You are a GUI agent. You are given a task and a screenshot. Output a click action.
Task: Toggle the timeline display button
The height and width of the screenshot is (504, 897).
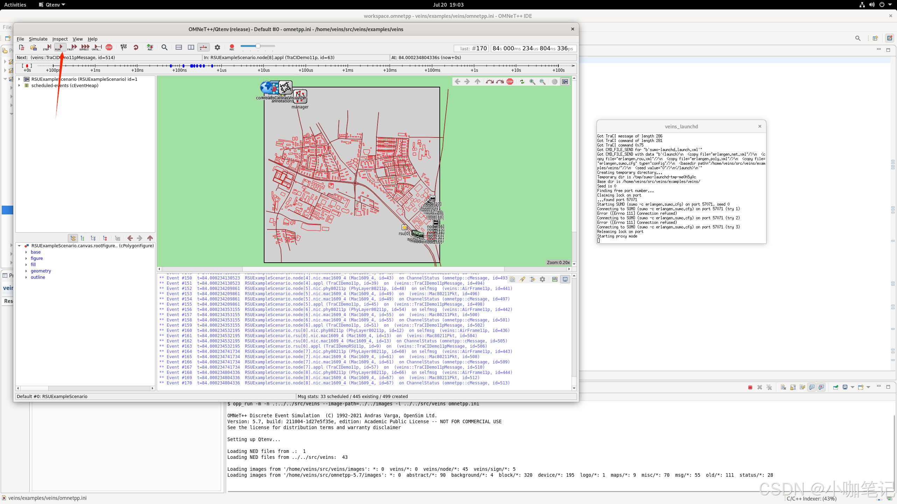203,47
